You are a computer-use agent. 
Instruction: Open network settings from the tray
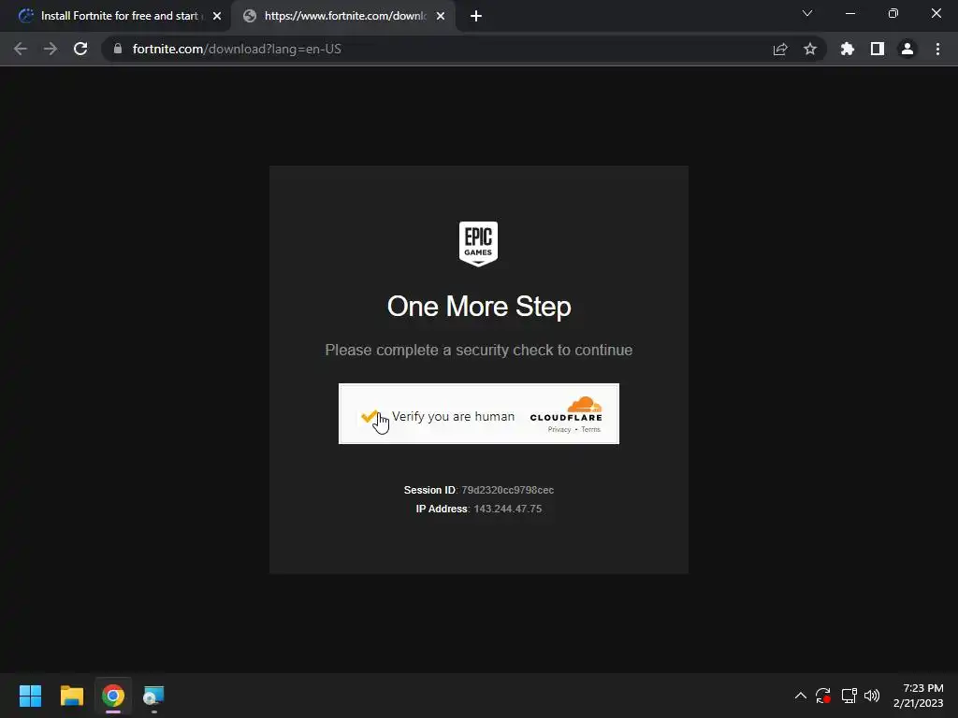point(849,696)
